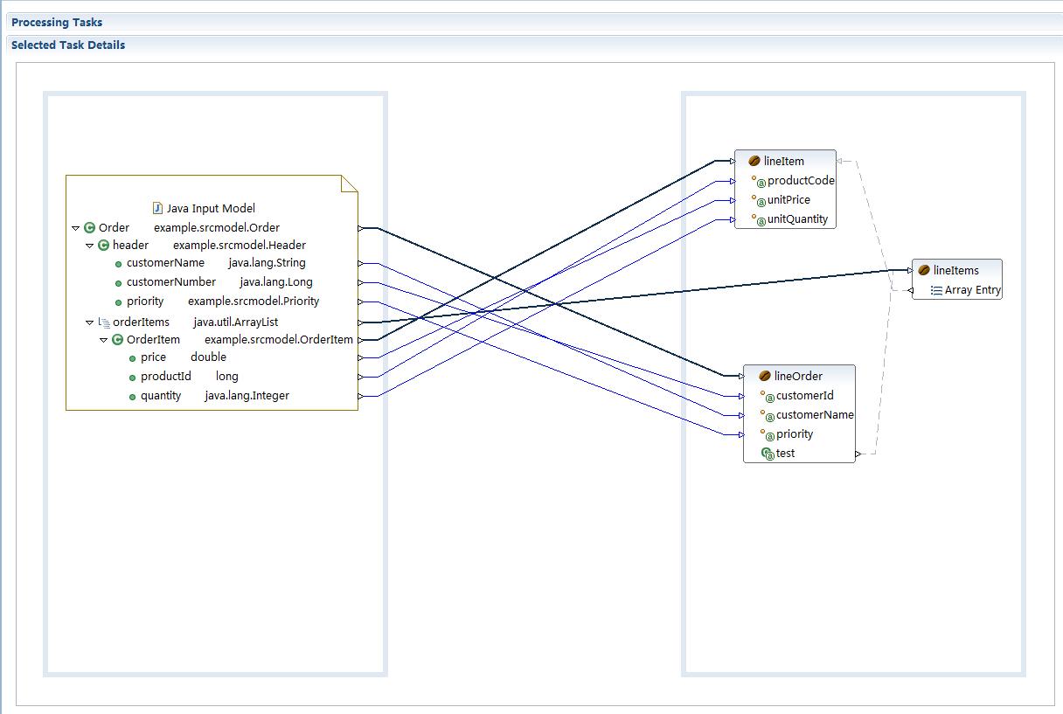
Task: Select java.lang.Integer type text
Action: 247,396
